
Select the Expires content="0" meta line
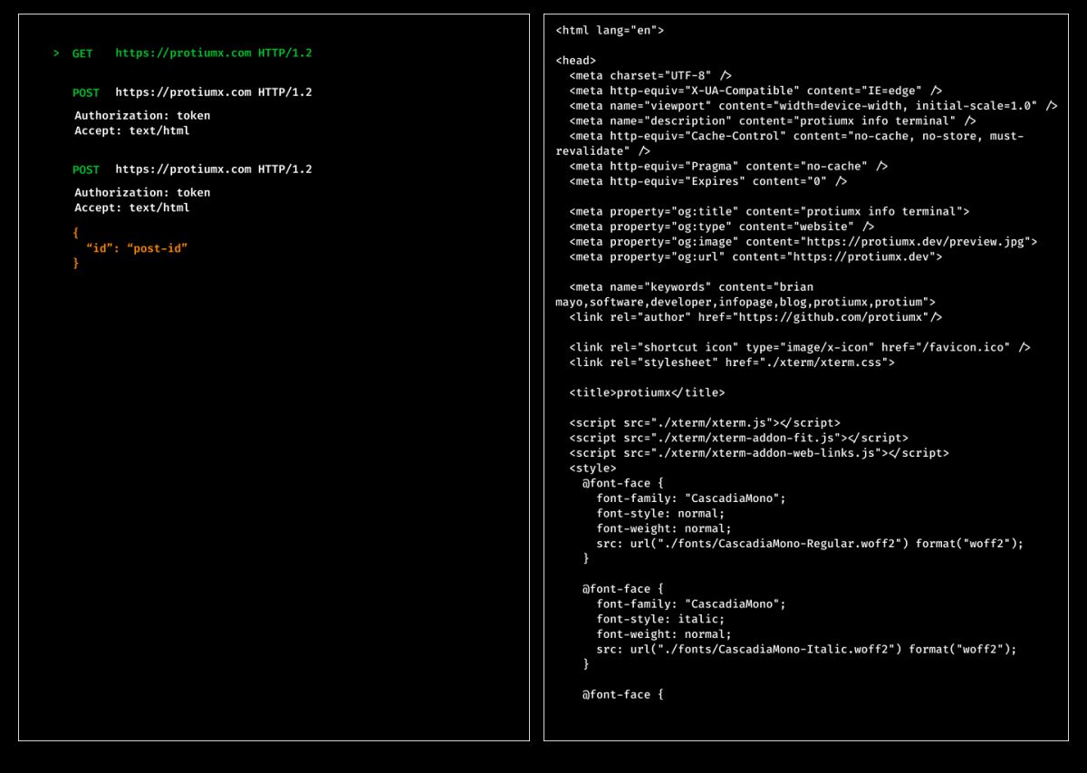(708, 181)
